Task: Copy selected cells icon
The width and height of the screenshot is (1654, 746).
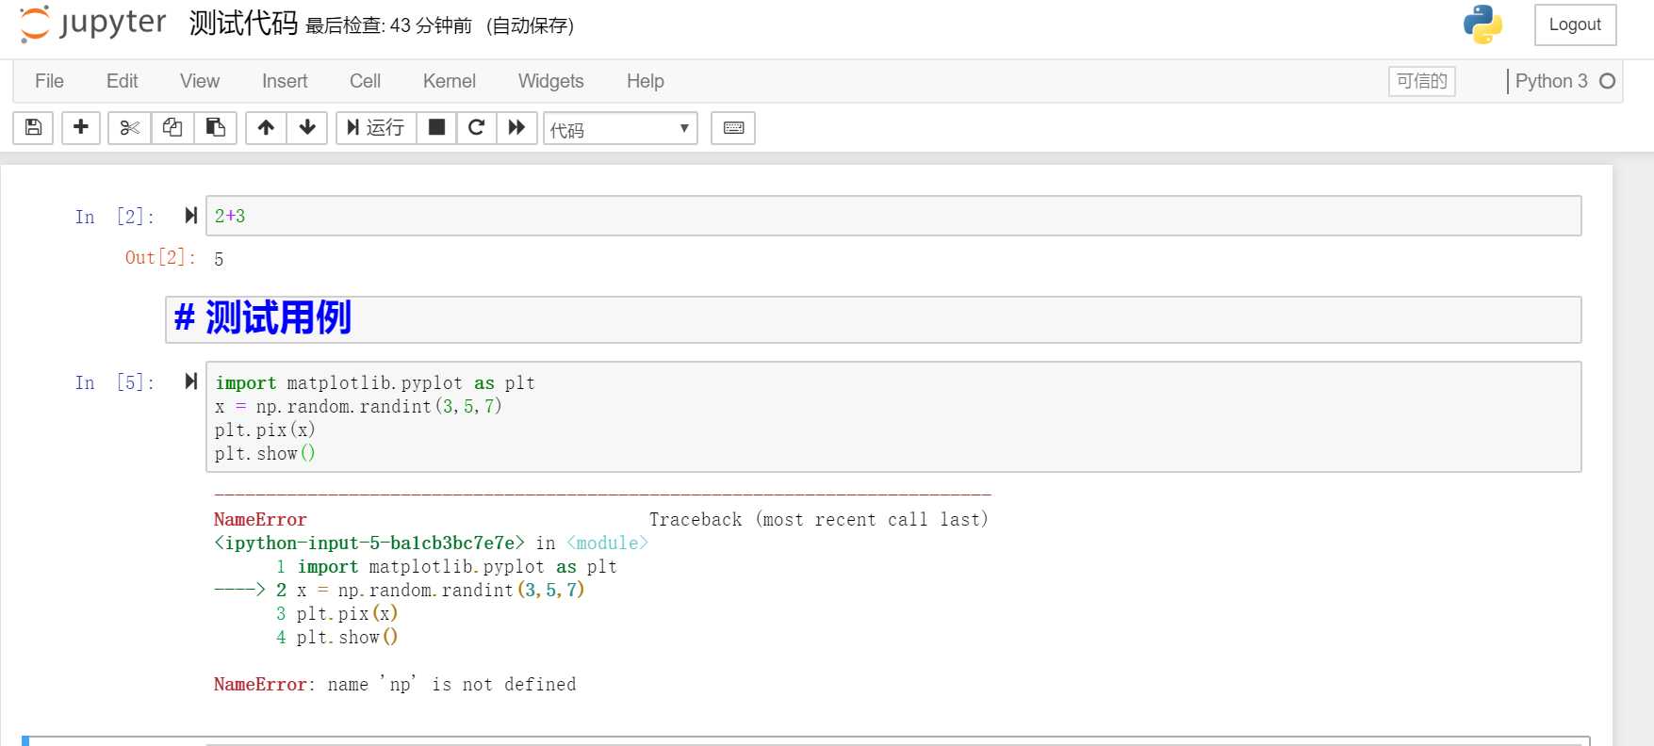Action: coord(172,127)
